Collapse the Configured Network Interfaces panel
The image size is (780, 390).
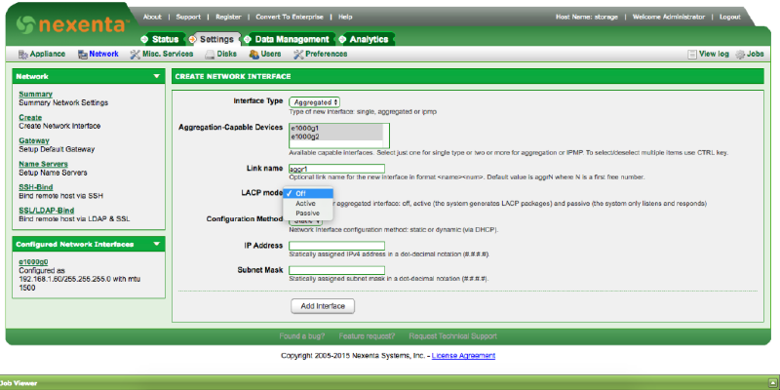point(157,243)
